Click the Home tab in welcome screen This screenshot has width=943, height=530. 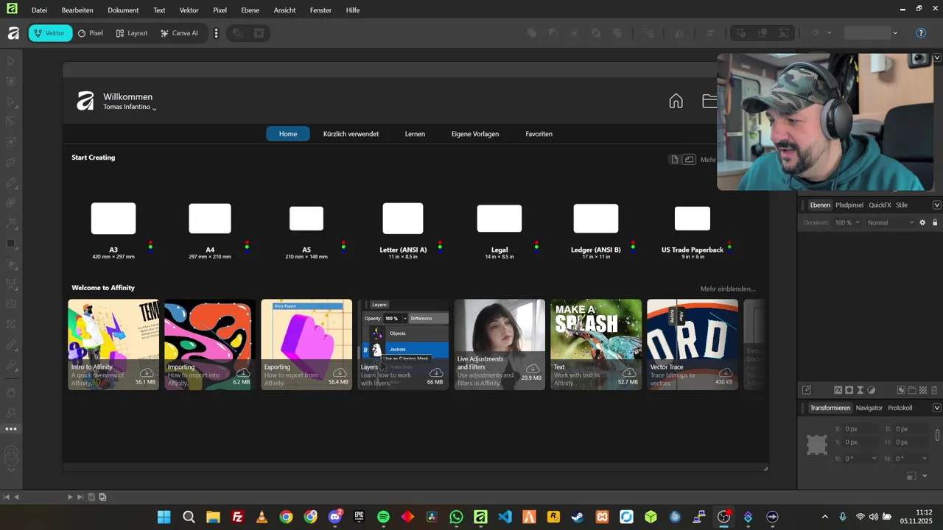[288, 134]
